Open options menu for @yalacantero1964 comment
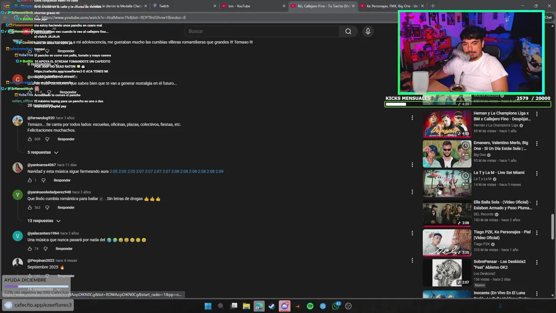The width and height of the screenshot is (556, 313). click(x=412, y=233)
